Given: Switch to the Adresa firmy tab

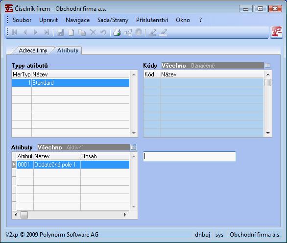Looking at the screenshot, I should (x=33, y=50).
